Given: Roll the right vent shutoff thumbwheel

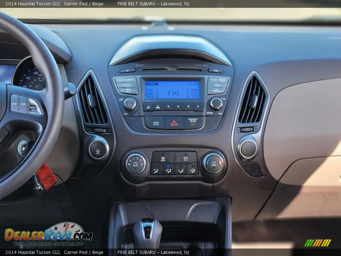Looking at the screenshot, I should click(247, 129).
